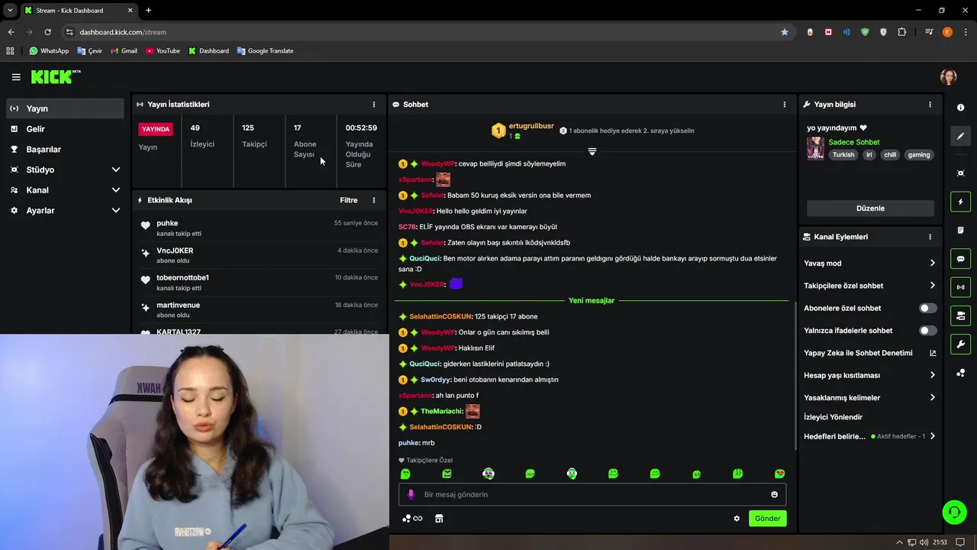Open the green headset support chat button
The width and height of the screenshot is (977, 550).
pos(954,512)
